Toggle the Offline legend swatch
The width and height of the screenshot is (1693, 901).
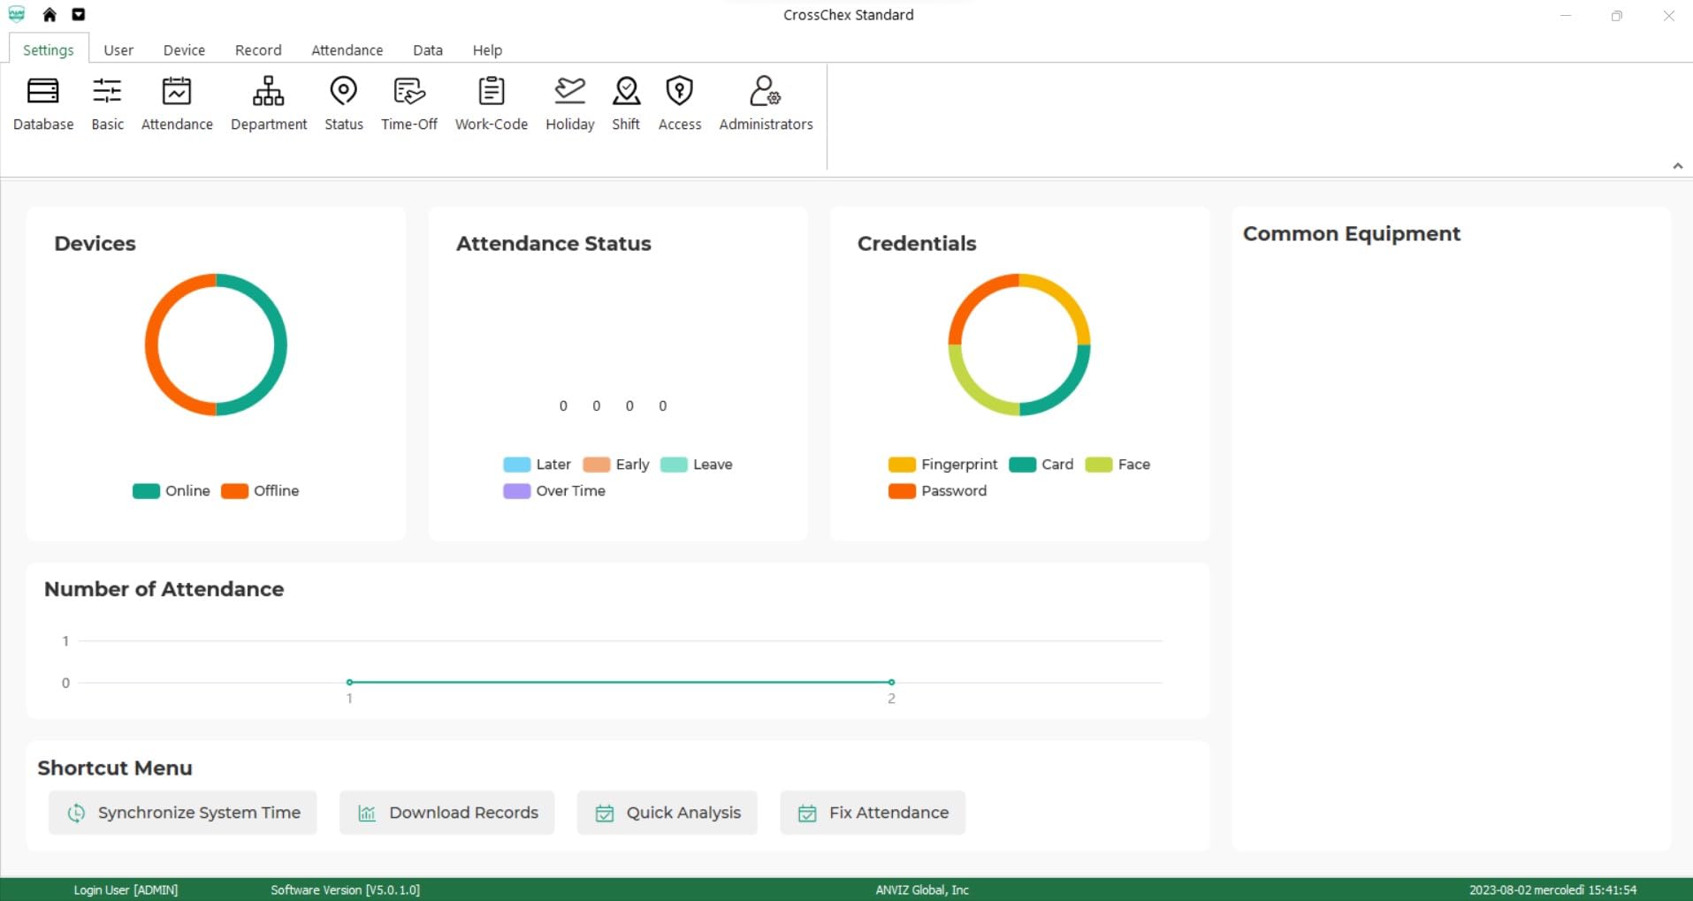(x=234, y=491)
